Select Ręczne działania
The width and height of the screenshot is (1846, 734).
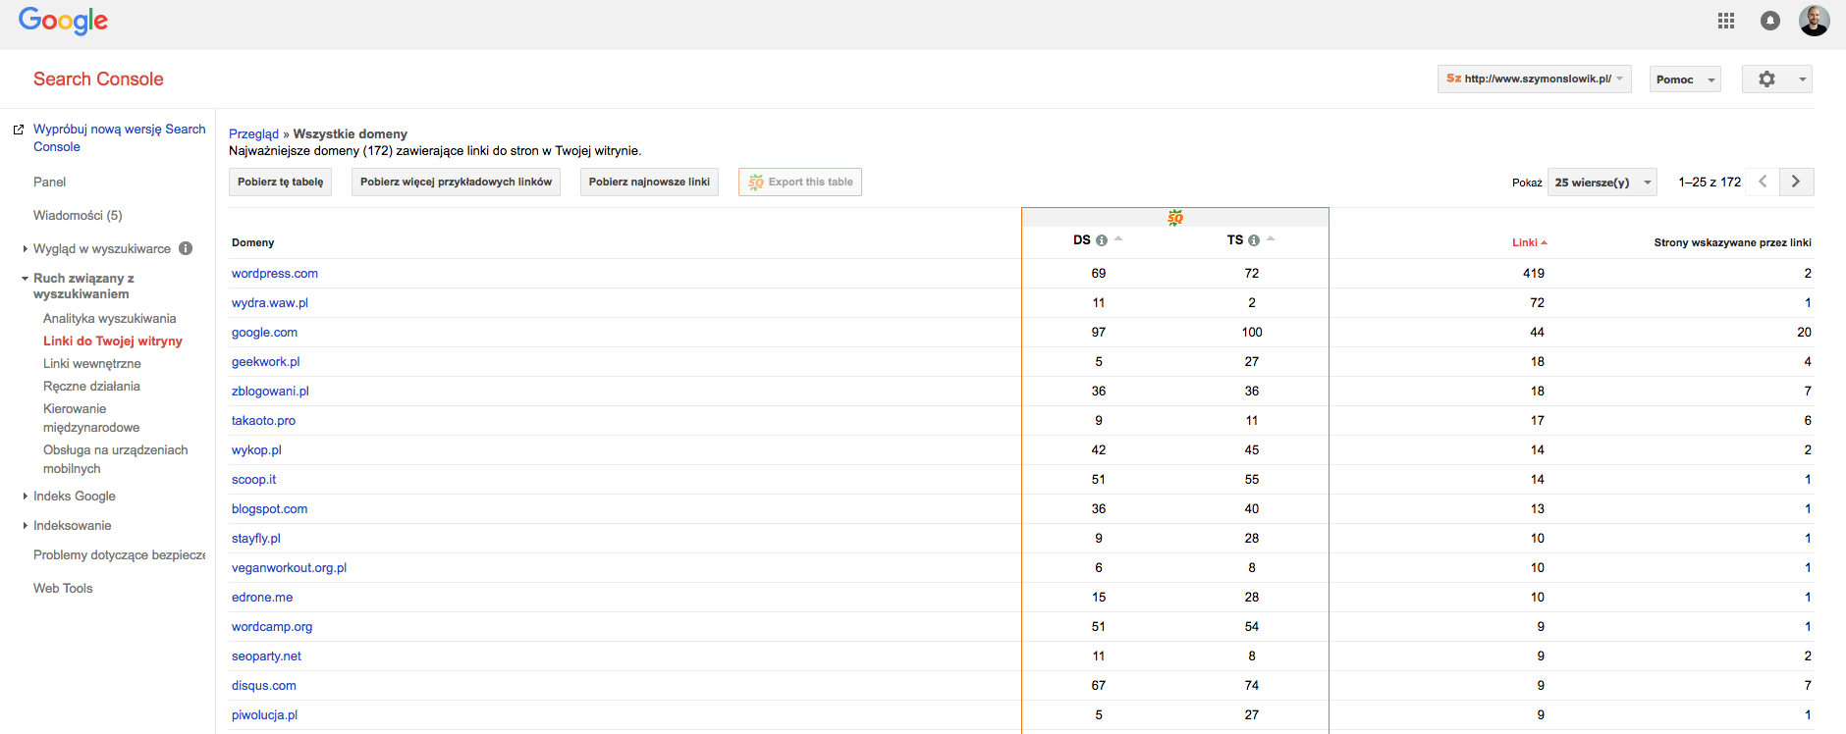click(91, 386)
